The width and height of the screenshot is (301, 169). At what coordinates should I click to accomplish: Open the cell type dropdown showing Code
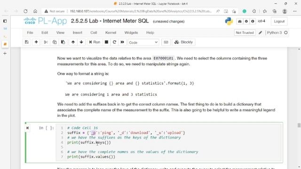(143, 42)
